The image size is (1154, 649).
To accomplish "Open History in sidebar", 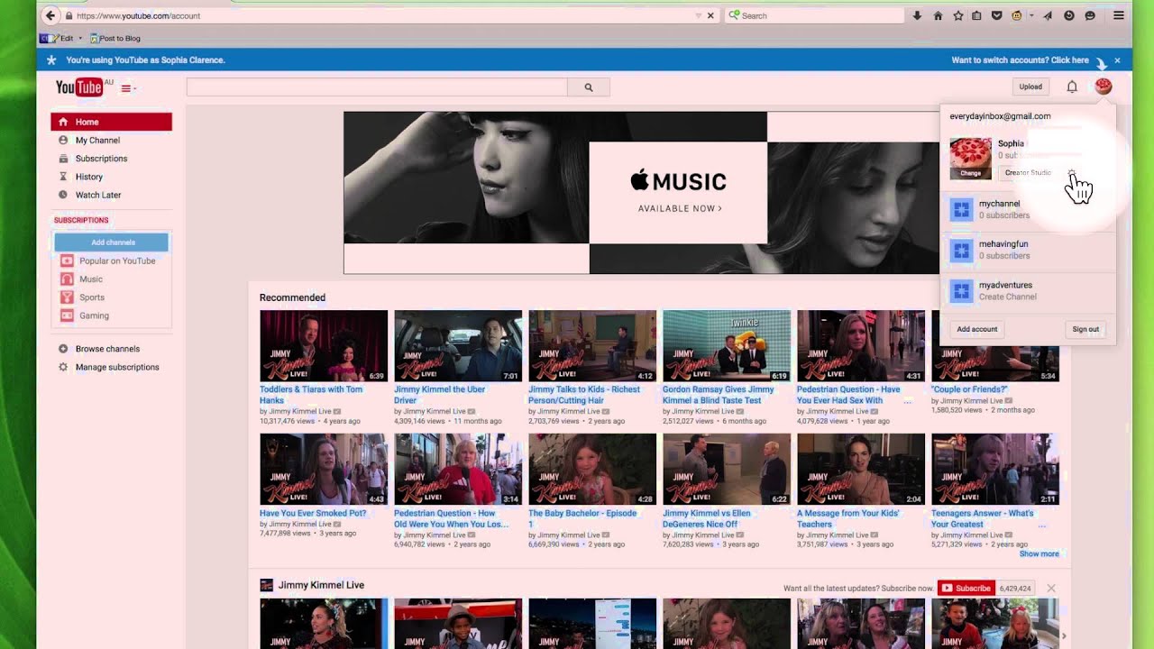I will pyautogui.click(x=89, y=177).
